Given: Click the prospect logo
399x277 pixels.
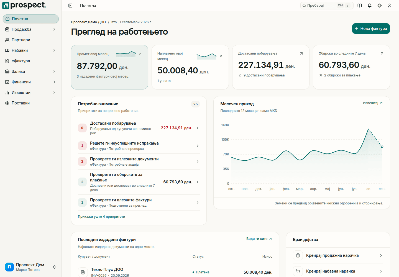Looking at the screenshot, I should [x=24, y=5].
